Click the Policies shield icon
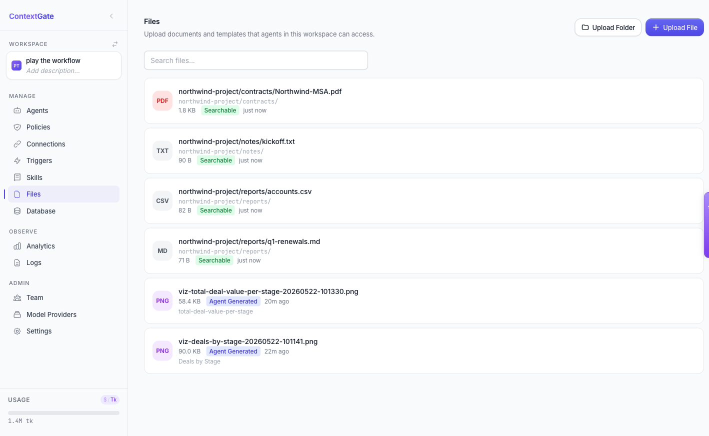 coord(17,127)
